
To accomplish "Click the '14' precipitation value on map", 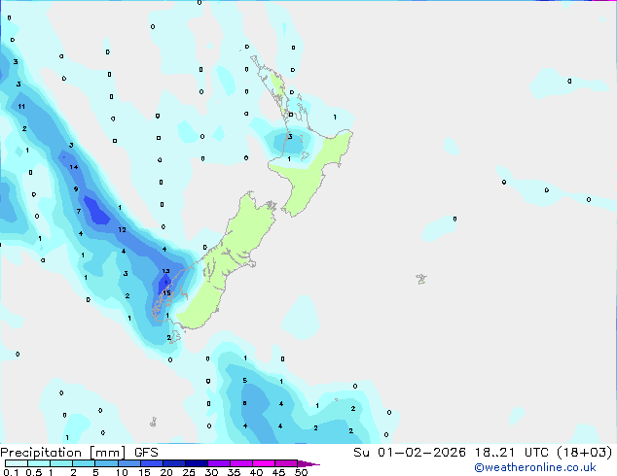I will [x=74, y=167].
